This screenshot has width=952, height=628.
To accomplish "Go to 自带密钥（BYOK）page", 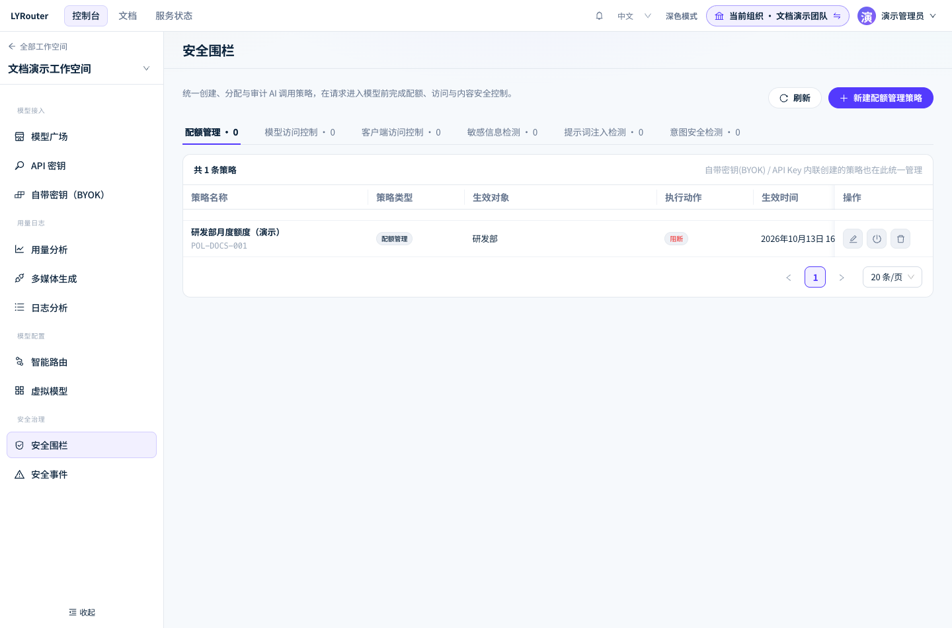I will (81, 195).
